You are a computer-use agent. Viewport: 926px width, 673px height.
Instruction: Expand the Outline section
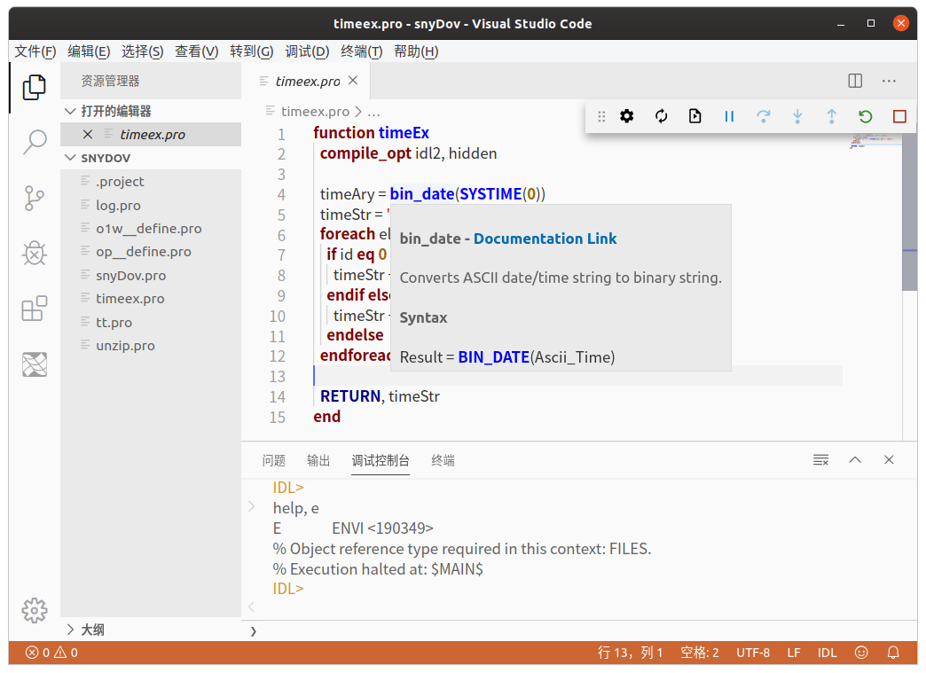tap(151, 630)
